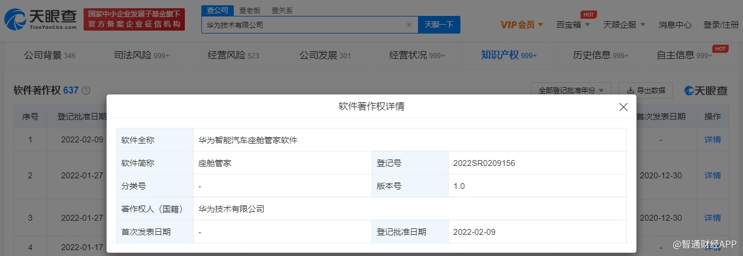
Task: Open the 天眼企服 dropdown menu
Action: pos(624,25)
